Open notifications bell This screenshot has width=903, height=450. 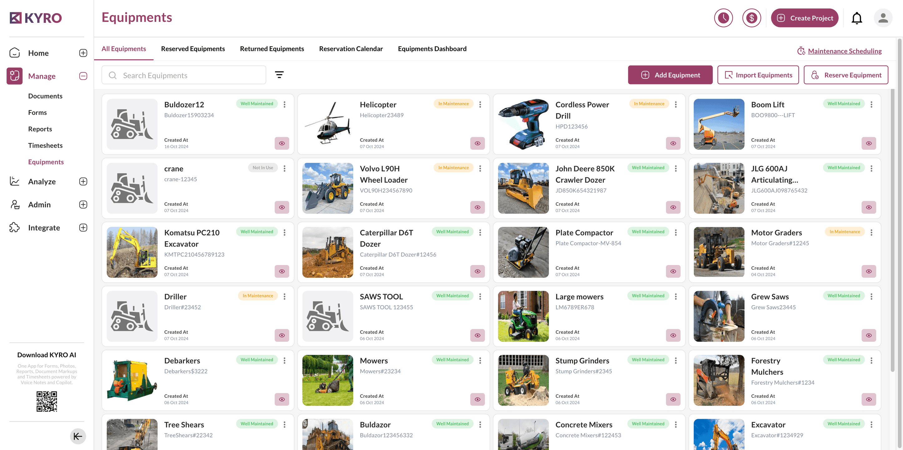856,18
